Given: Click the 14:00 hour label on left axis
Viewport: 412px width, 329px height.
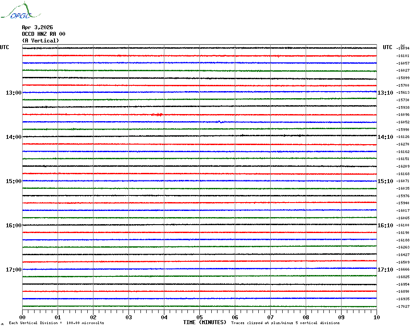Looking at the screenshot, I should (13, 137).
